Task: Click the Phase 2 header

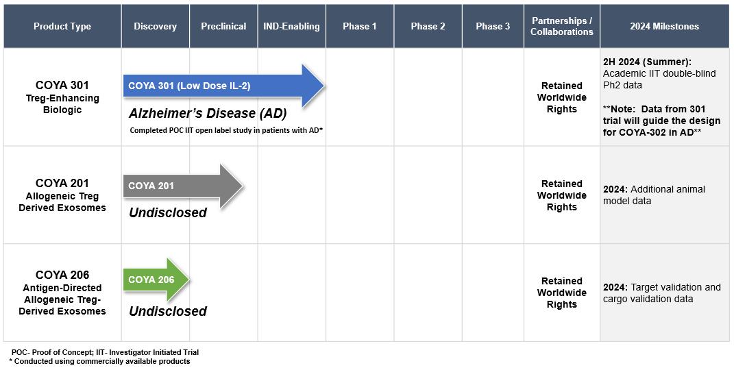Action: click(x=428, y=26)
